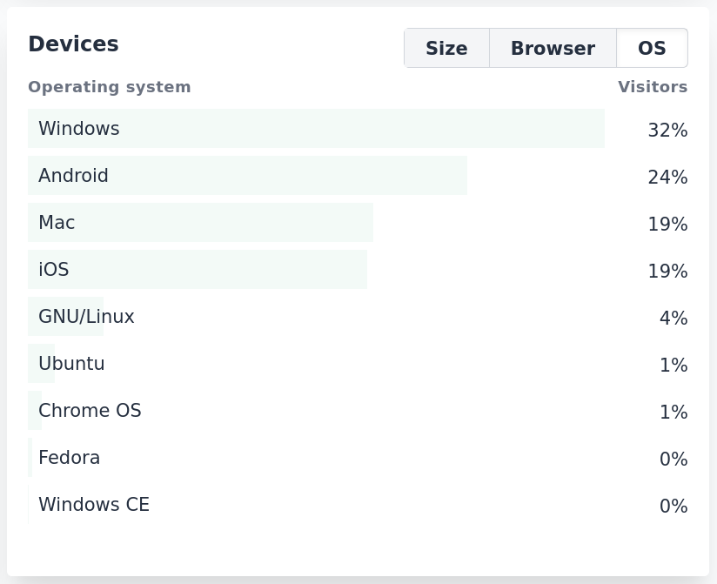Click the 19% value beside Mac
The width and height of the screenshot is (717, 584).
(667, 225)
